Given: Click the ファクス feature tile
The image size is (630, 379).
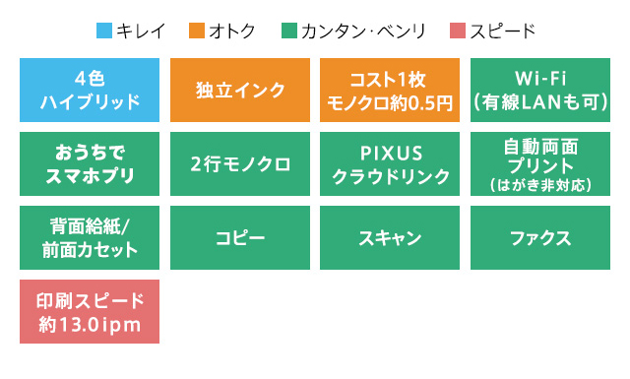Looking at the screenshot, I should [540, 238].
